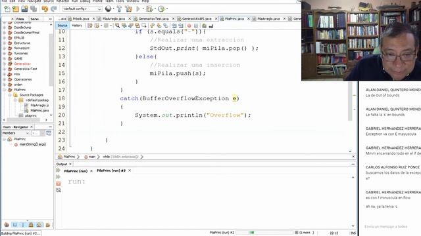The image size is (421, 236).
Task: Expand the GAME project node
Action: click(5, 58)
